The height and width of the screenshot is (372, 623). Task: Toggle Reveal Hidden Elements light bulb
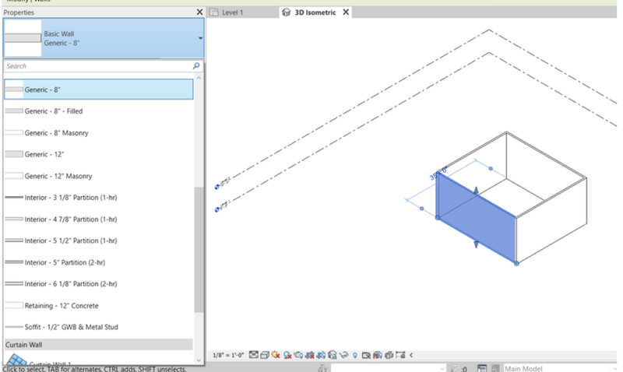point(355,356)
